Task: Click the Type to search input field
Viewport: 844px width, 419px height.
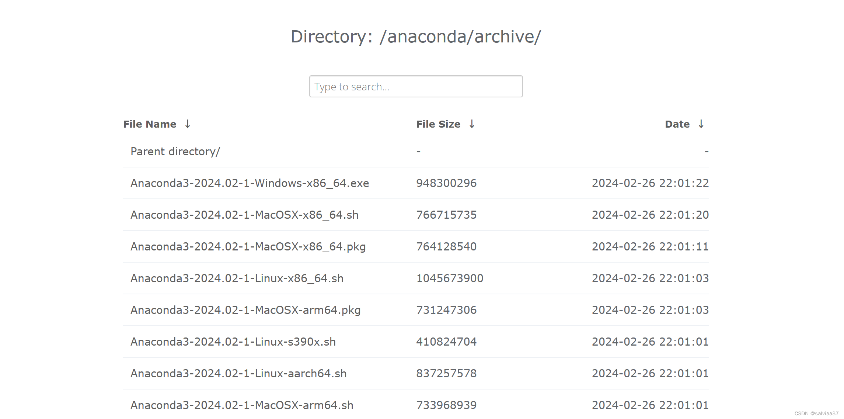Action: [x=416, y=86]
